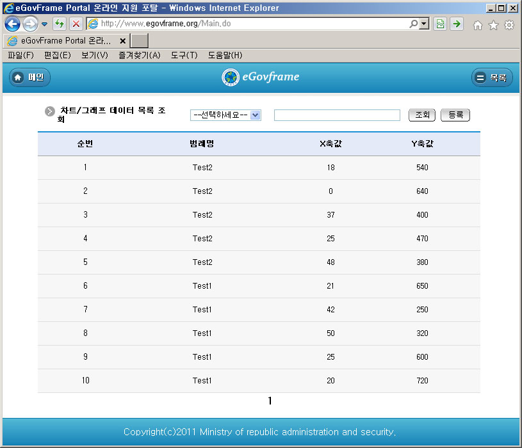Open Favorites with the star icon
Image resolution: width=522 pixels, height=448 pixels.
493,25
